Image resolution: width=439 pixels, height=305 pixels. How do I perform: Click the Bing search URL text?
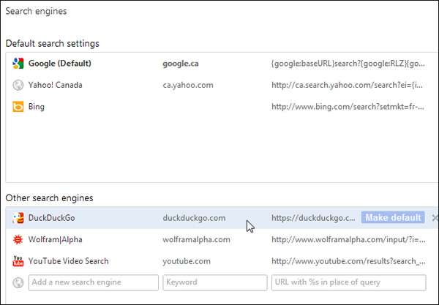(349, 108)
